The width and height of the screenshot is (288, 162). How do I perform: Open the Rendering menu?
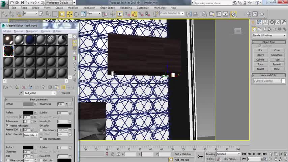(126, 8)
